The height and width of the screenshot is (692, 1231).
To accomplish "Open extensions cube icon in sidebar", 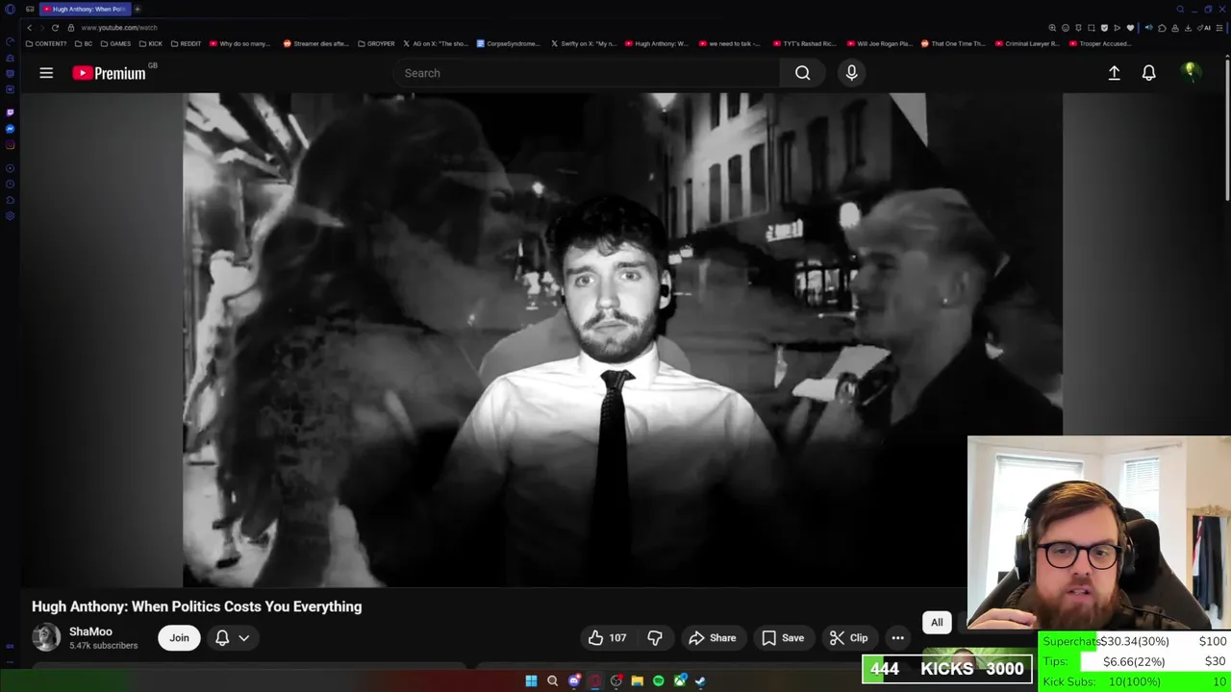I will pos(10,200).
